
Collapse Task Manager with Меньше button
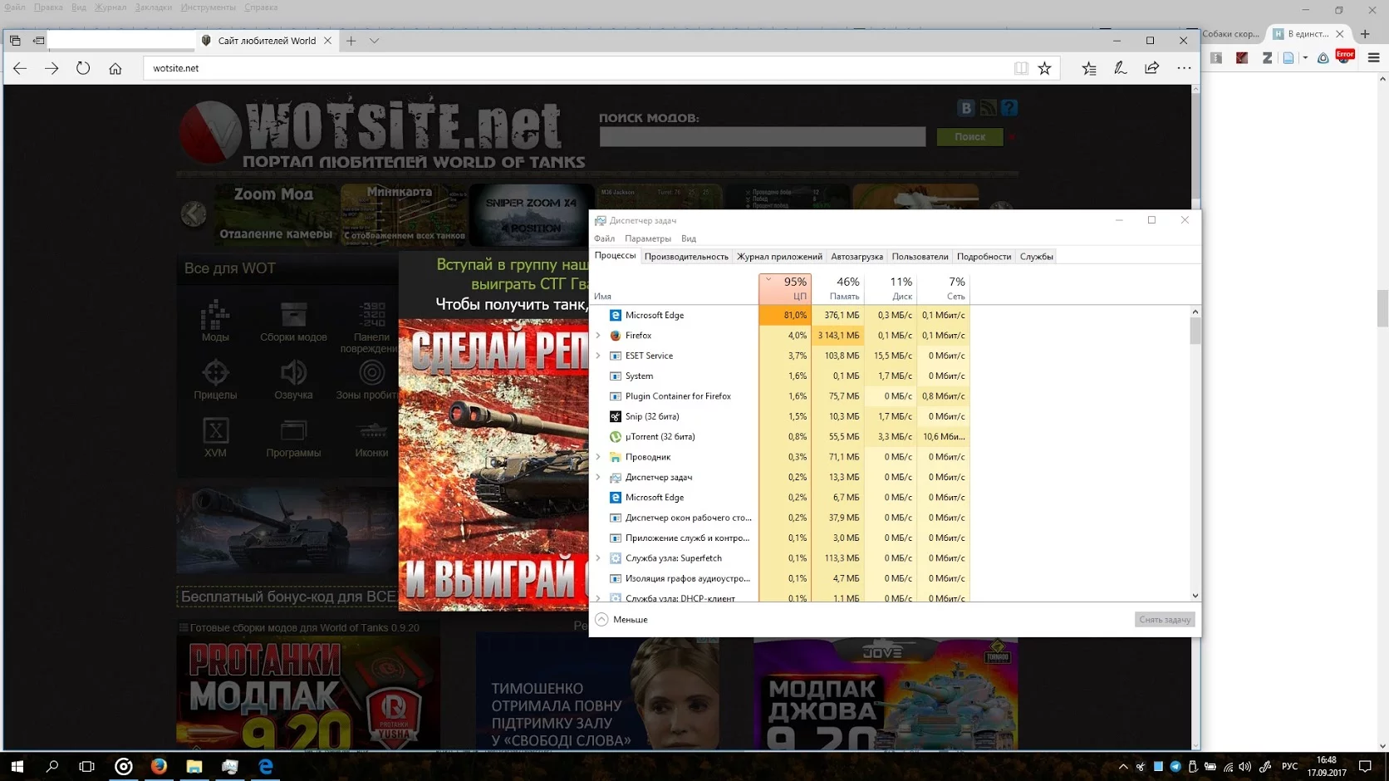[621, 620]
